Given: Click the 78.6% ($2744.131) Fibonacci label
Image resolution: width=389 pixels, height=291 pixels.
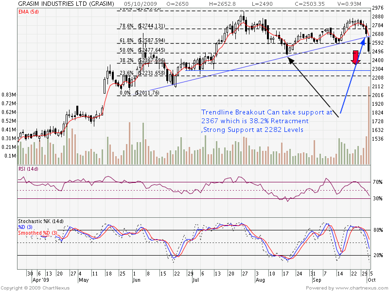Looking at the screenshot, I should click(142, 26).
